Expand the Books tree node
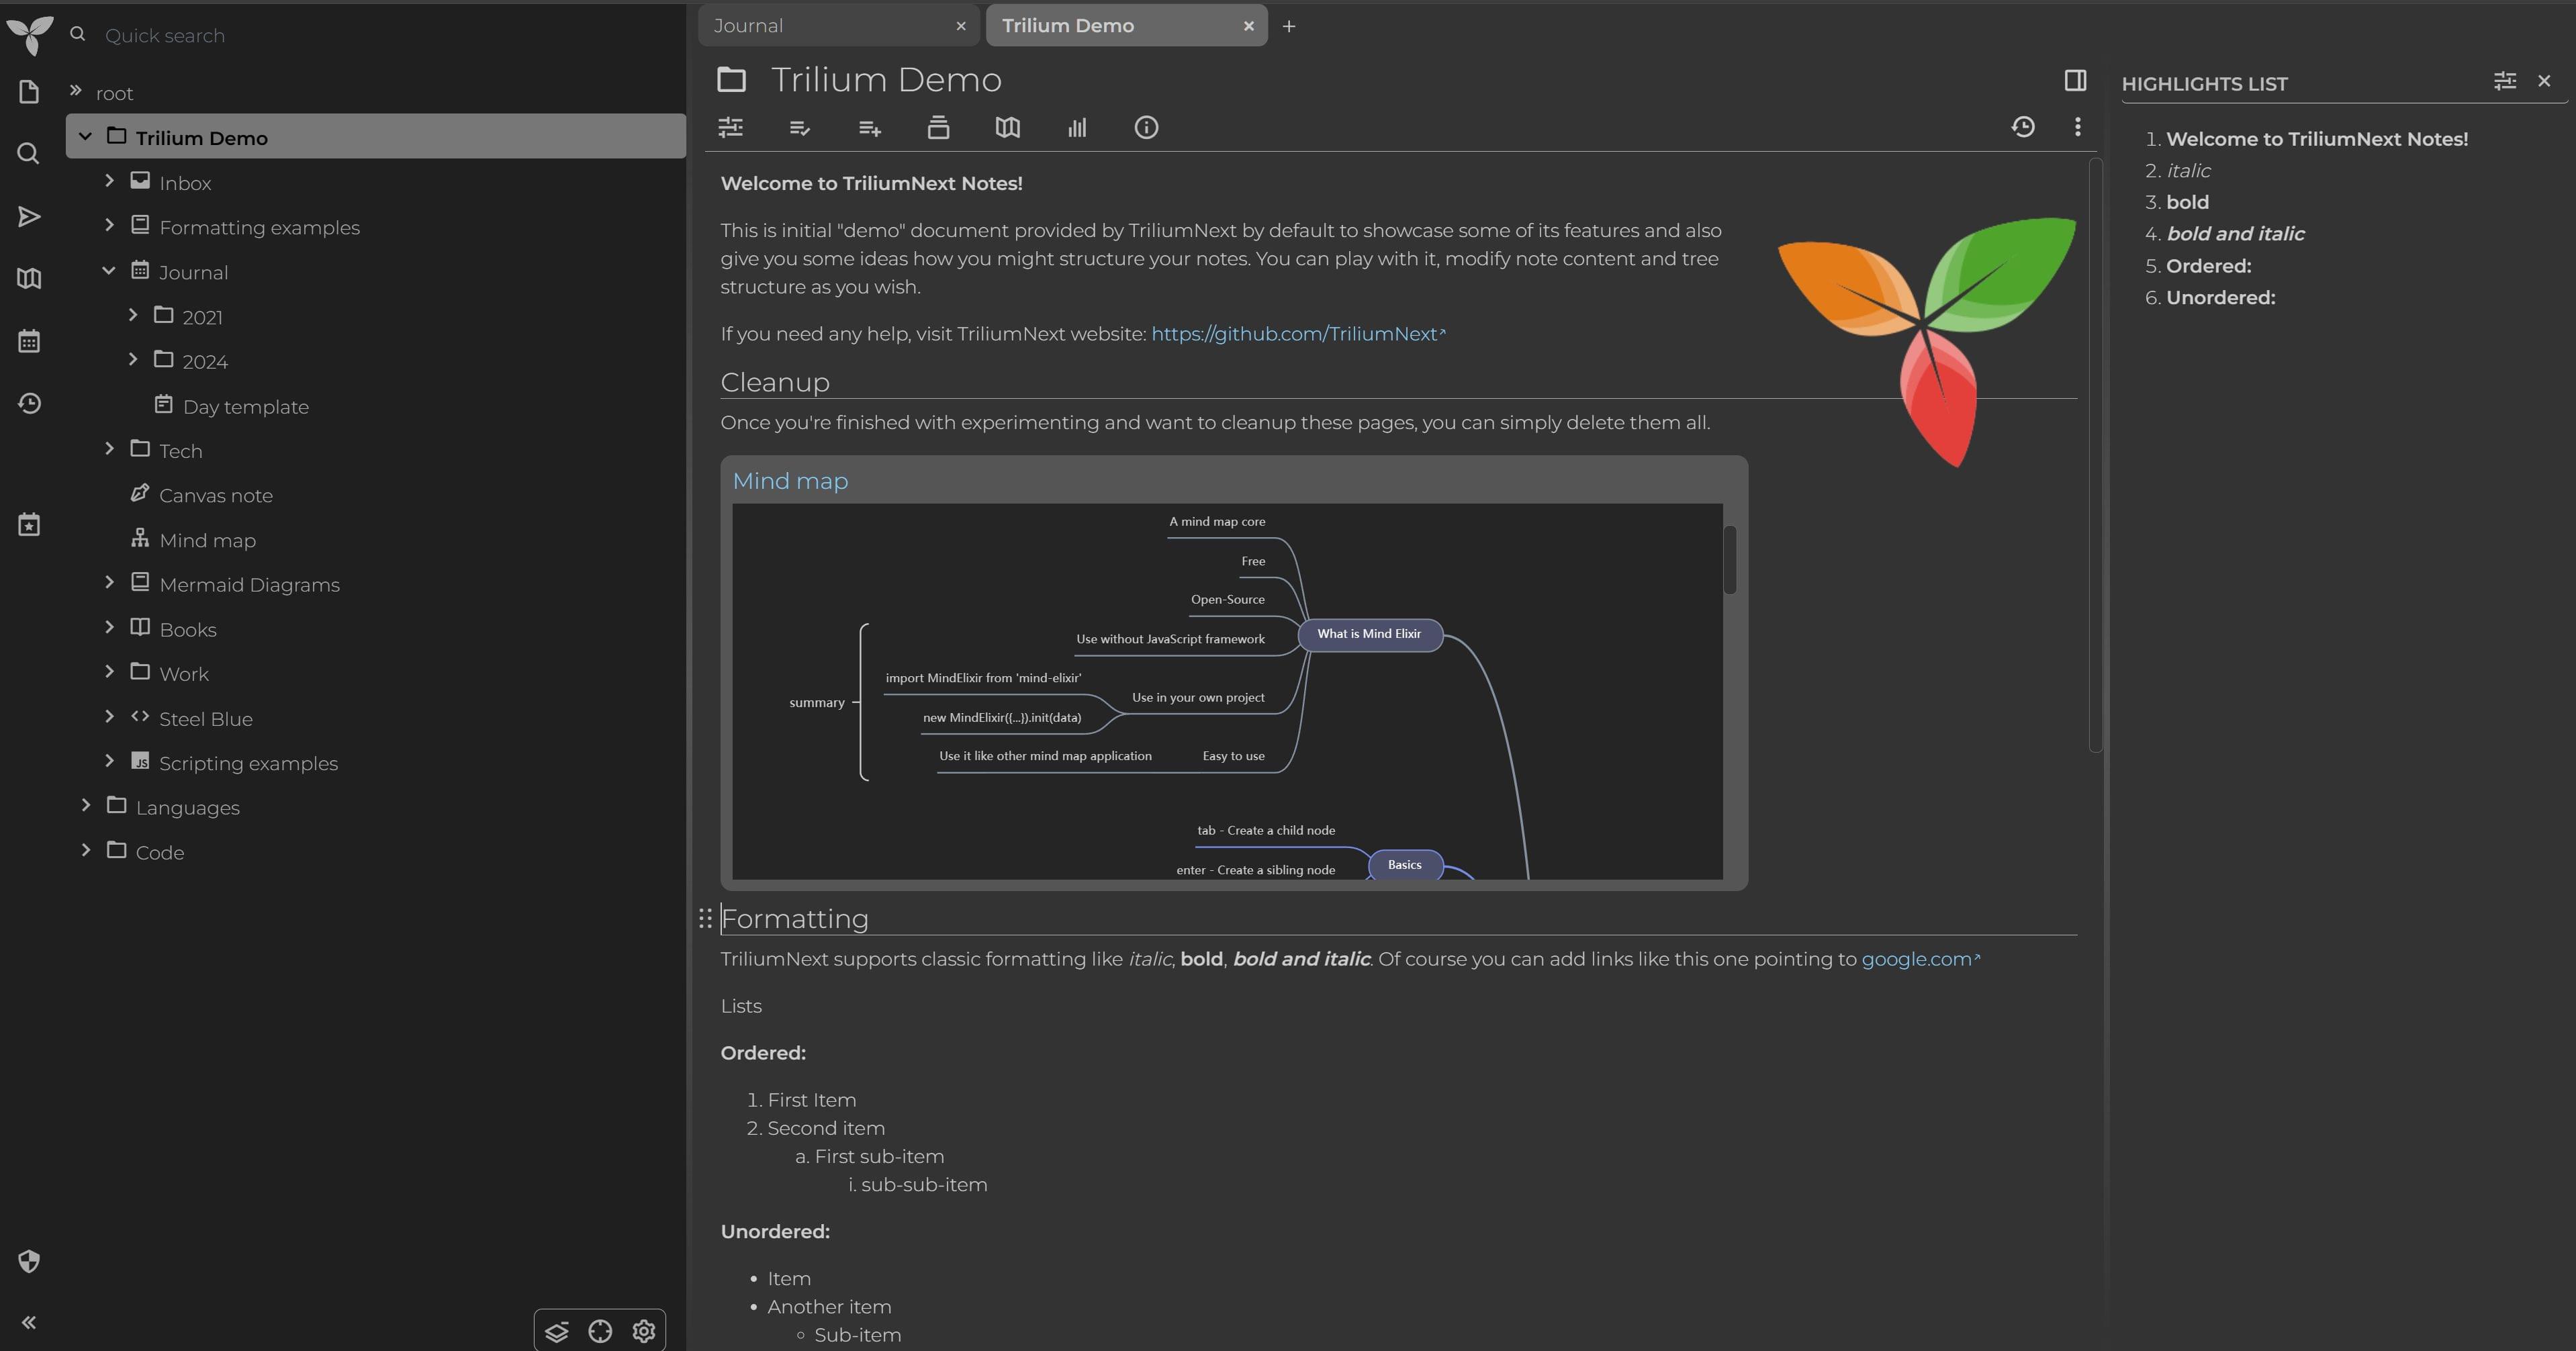Viewport: 2576px width, 1351px height. click(109, 628)
